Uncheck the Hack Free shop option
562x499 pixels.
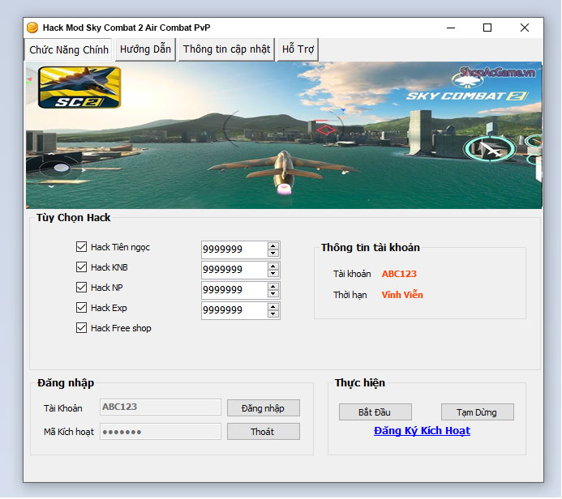[81, 327]
